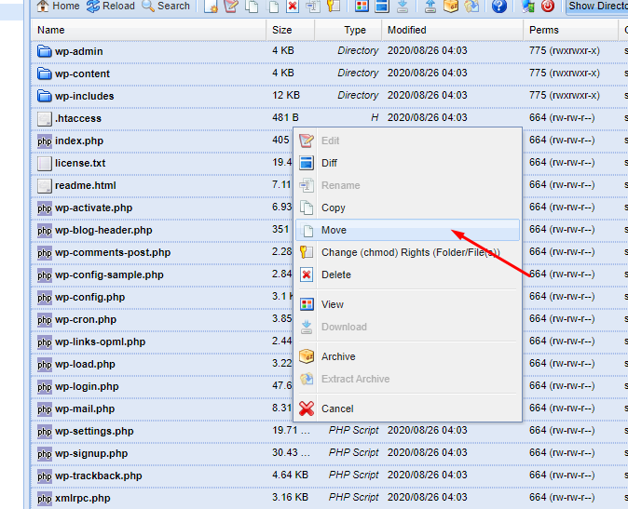The image size is (628, 509).
Task: Click 775 (rwxrwxr-x) perms of wp-admin
Action: pyautogui.click(x=565, y=51)
